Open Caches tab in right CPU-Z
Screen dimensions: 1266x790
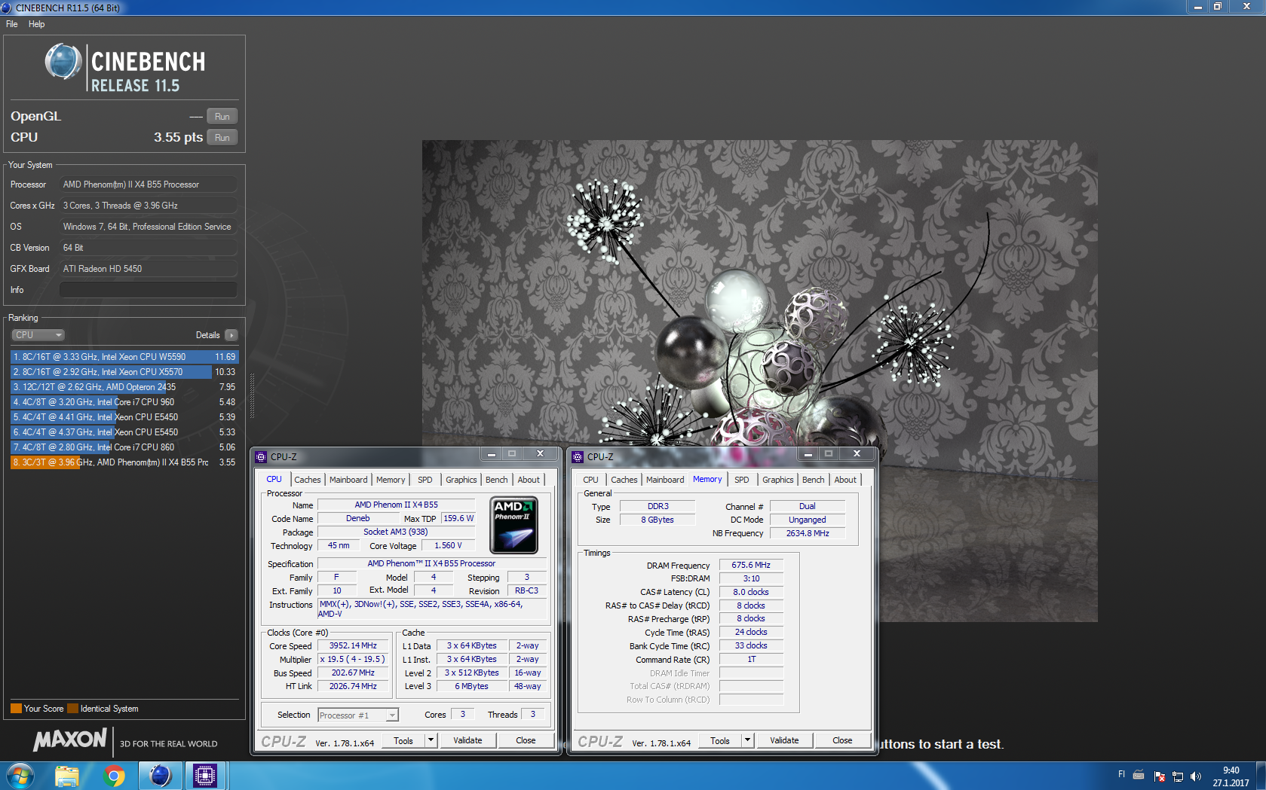pos(624,480)
